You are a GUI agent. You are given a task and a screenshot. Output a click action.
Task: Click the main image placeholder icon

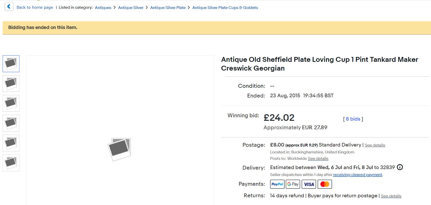pyautogui.click(x=119, y=149)
